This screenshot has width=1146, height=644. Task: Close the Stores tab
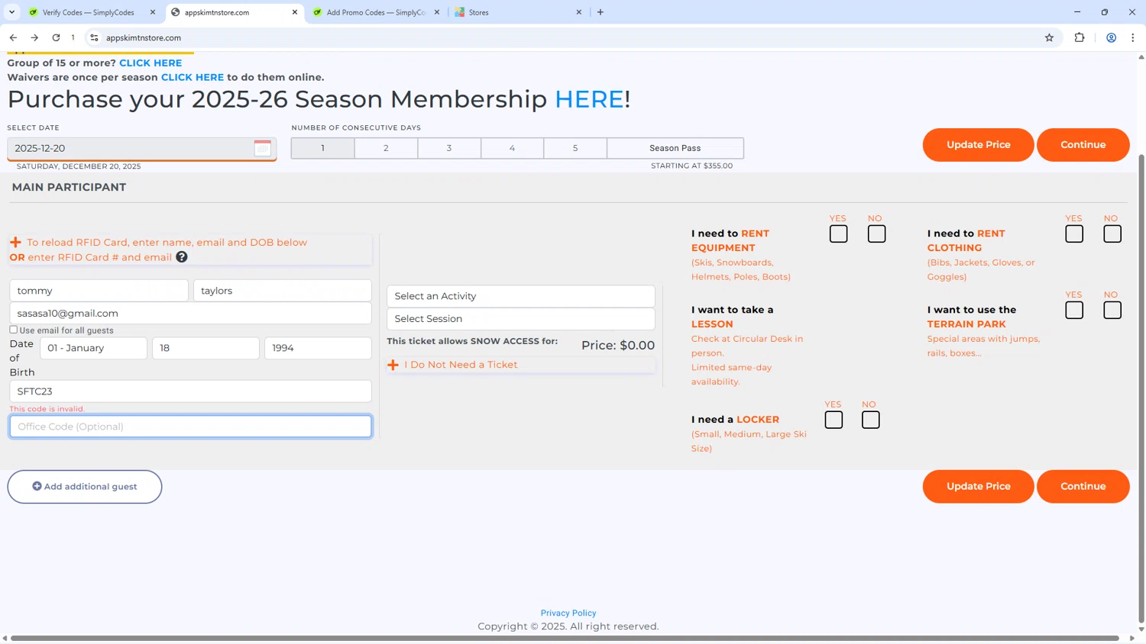[x=579, y=12]
